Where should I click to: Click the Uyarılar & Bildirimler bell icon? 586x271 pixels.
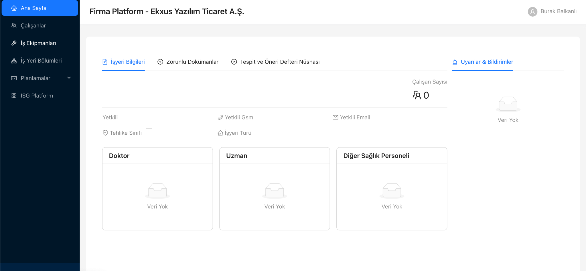(x=454, y=62)
